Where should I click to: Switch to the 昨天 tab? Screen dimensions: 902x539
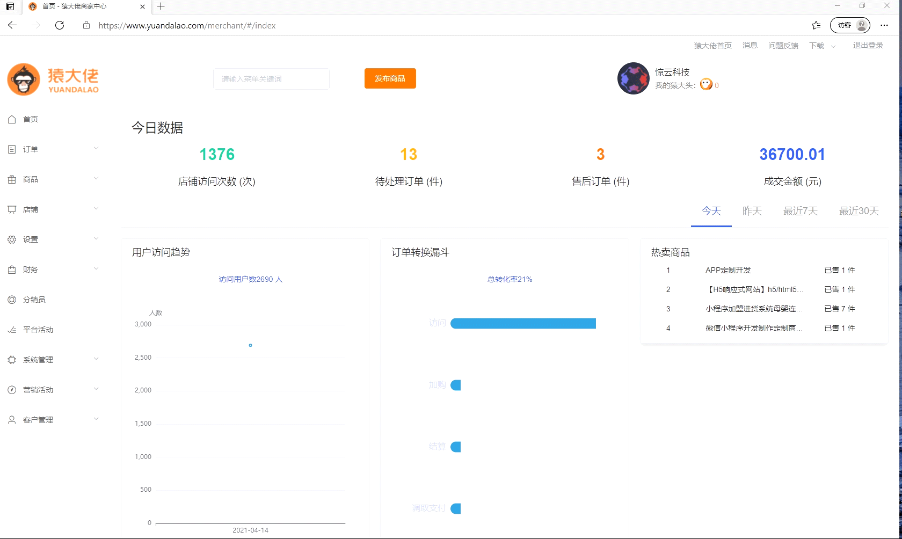point(752,211)
